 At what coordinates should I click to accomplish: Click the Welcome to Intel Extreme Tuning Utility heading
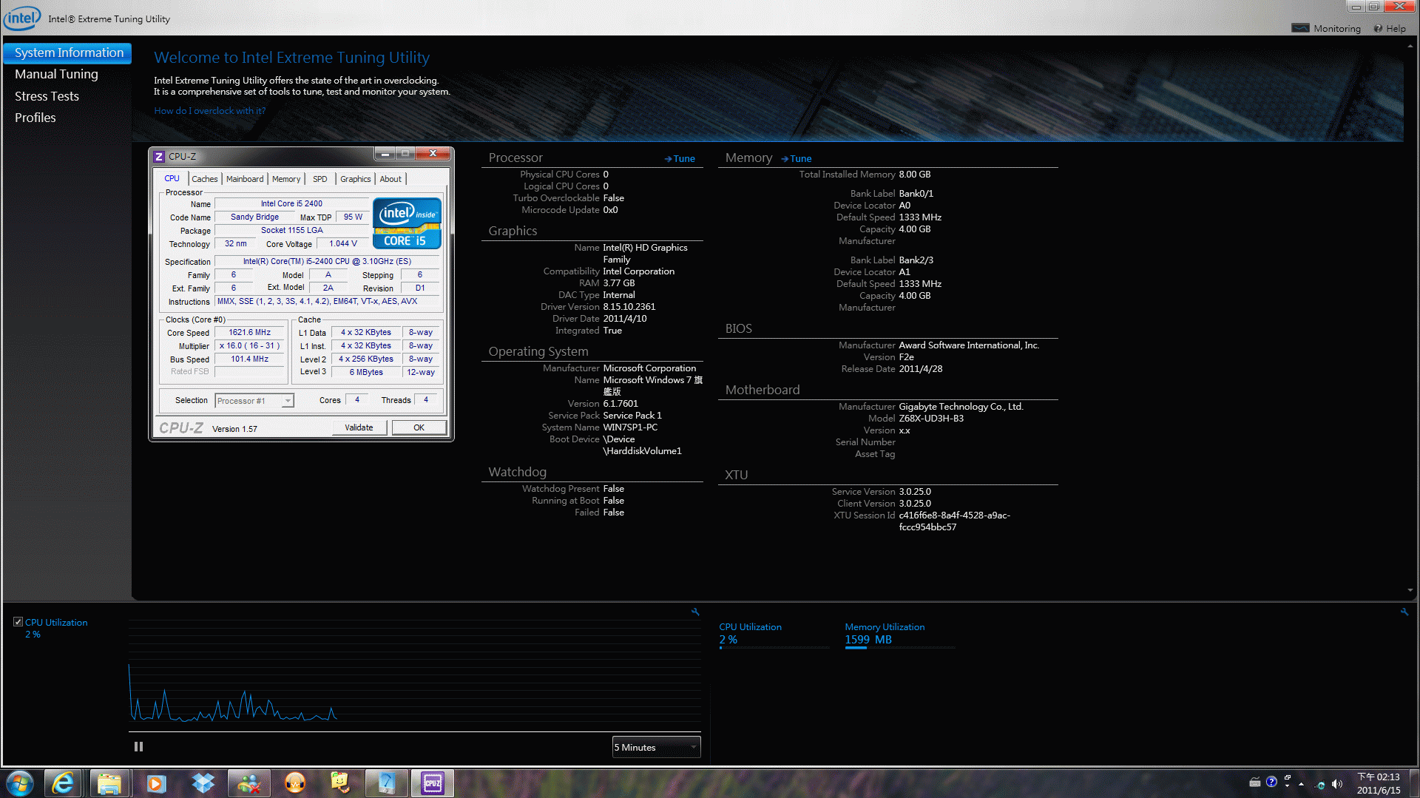[x=291, y=58]
